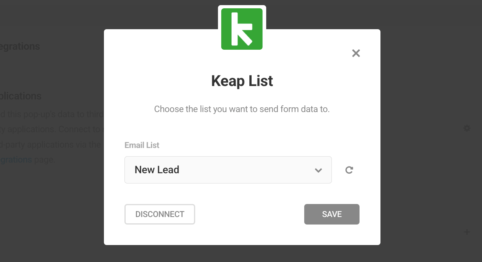Dismiss the dialog using the X

356,53
